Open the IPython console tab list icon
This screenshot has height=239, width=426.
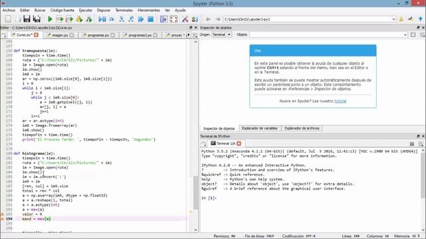[204, 143]
